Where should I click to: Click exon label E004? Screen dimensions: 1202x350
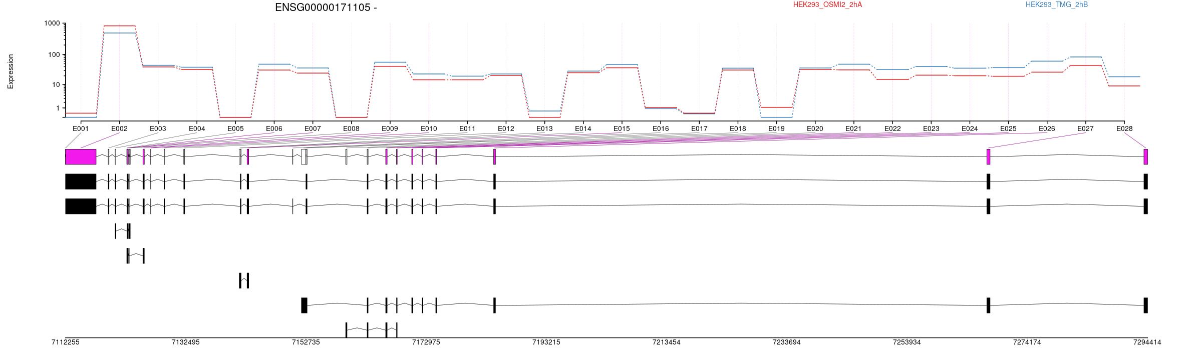[x=197, y=128]
